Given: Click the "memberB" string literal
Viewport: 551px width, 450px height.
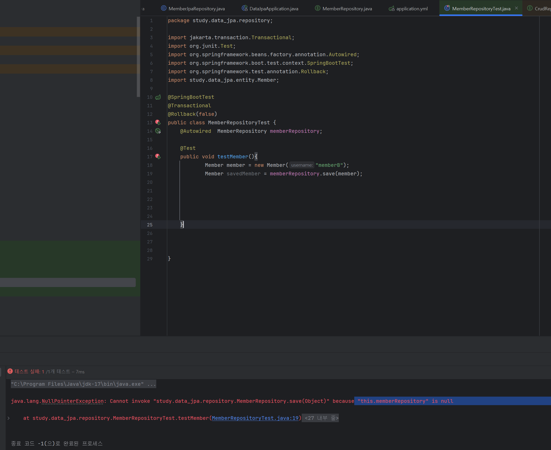Looking at the screenshot, I should pos(329,165).
